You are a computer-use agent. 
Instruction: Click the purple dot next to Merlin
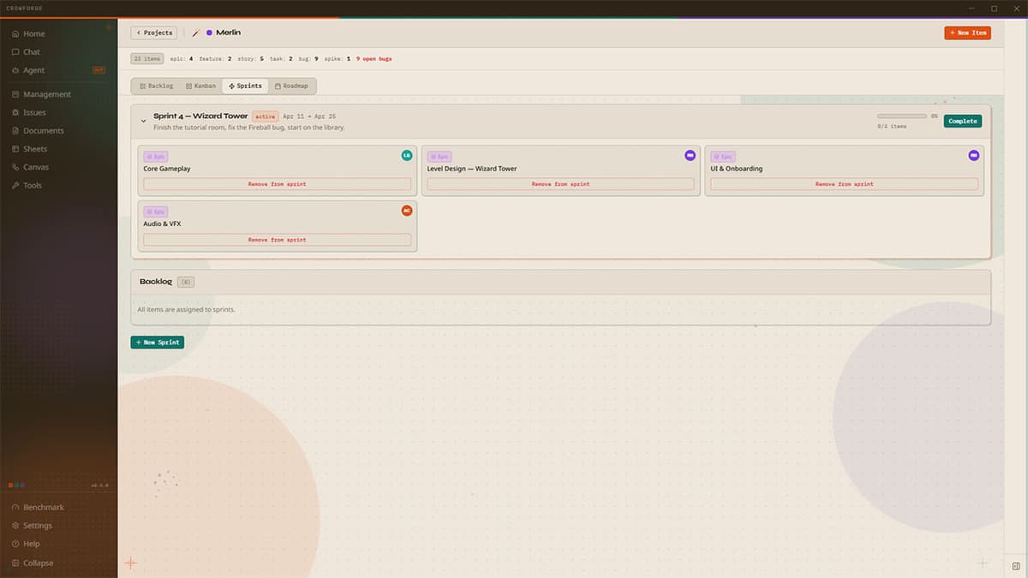(x=209, y=33)
